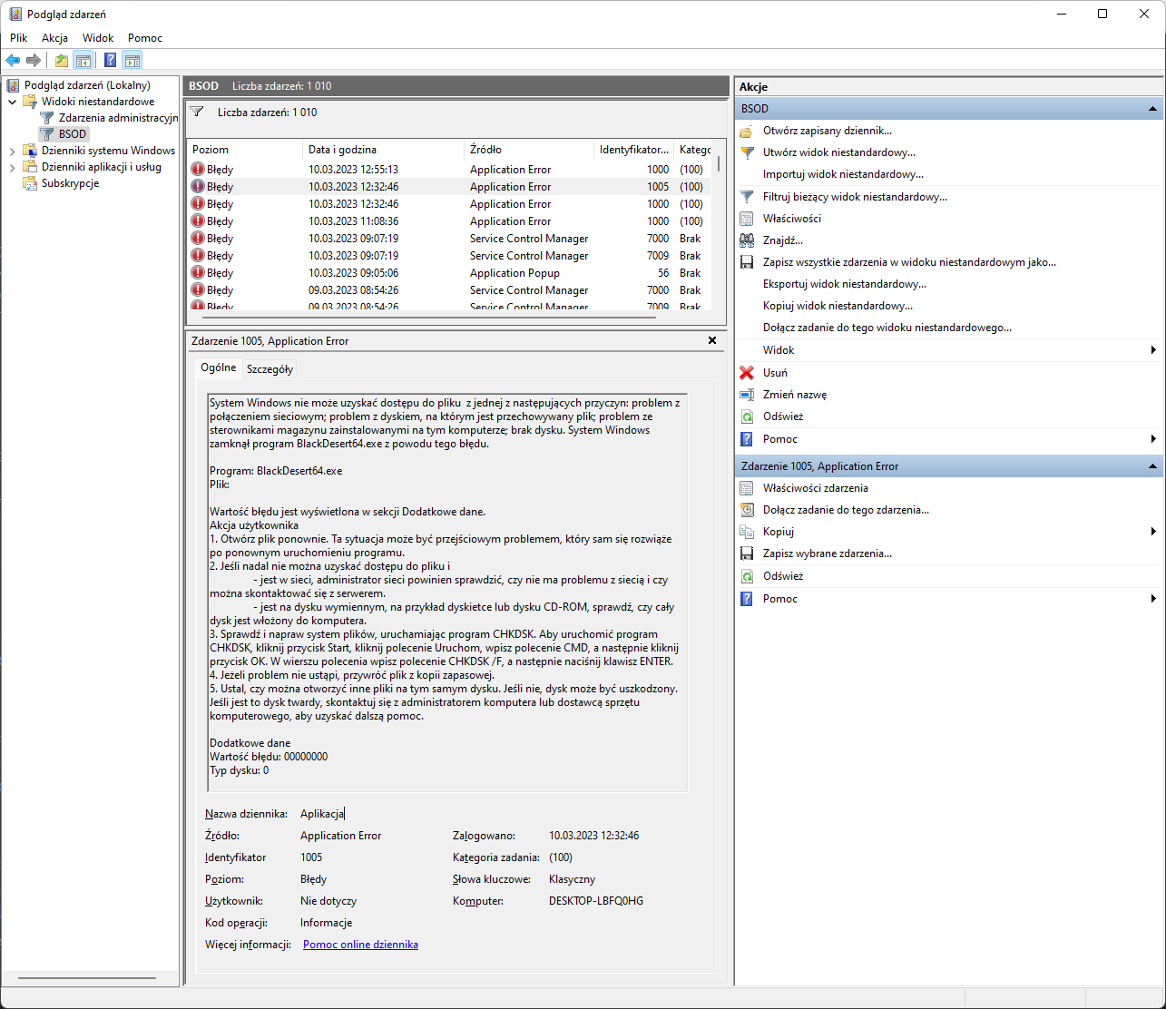Open 'Pomoc' submenu under Zdarzenie 1005 actions

pos(948,599)
